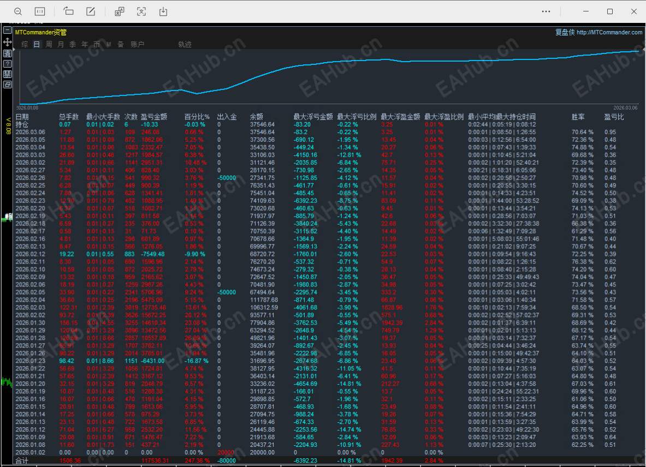
Task: Click the question mark help icon
Action: pos(8,64)
